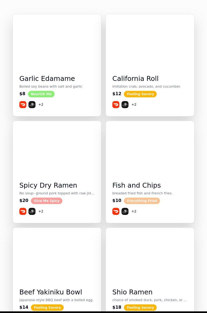Select Feeling Savory tag on California Roll

pyautogui.click(x=140, y=94)
